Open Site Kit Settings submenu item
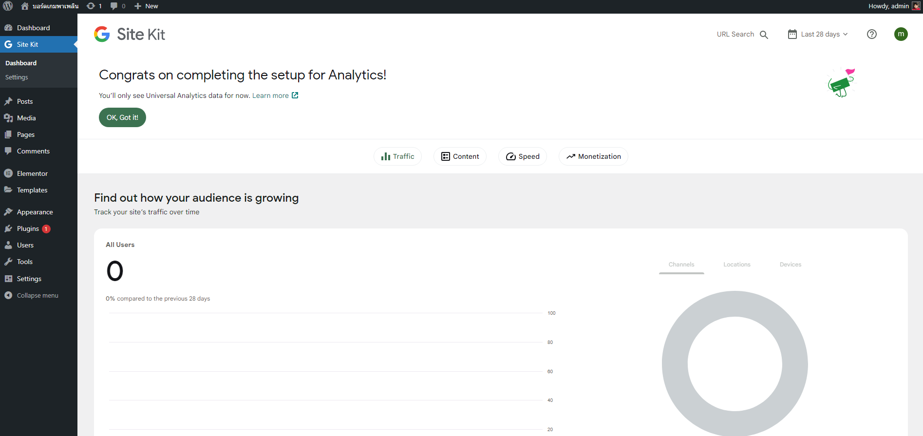 point(17,77)
